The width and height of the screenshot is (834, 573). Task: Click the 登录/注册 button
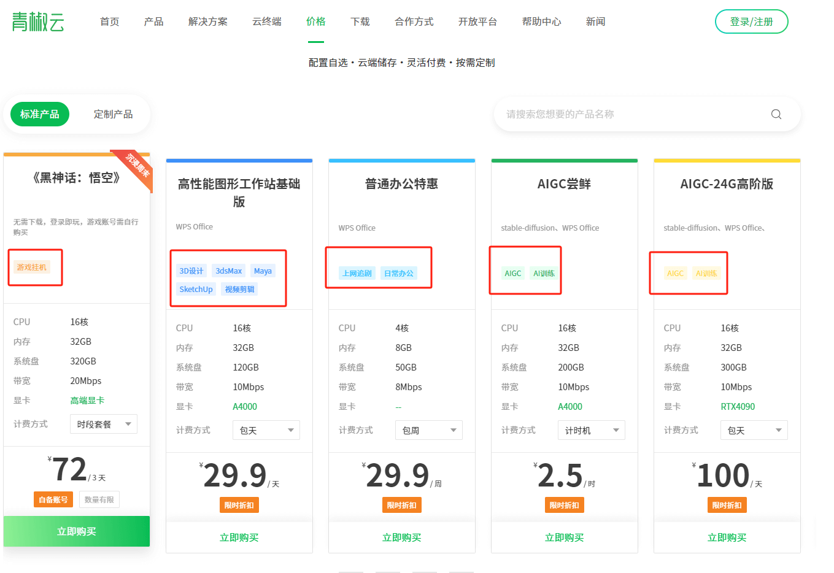[752, 21]
